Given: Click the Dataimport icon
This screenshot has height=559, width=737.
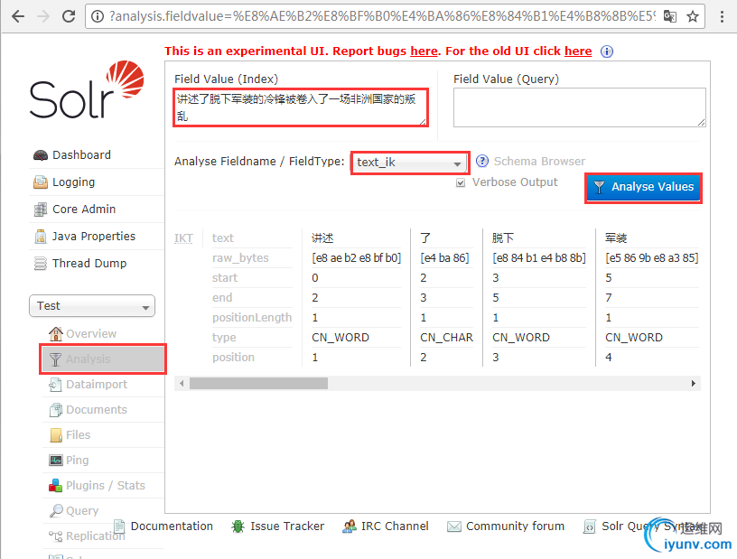Looking at the screenshot, I should pos(55,385).
